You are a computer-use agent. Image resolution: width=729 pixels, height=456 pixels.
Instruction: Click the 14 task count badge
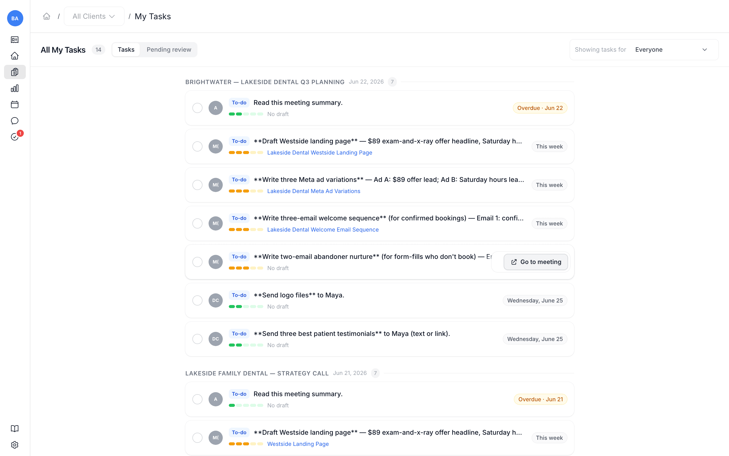[x=98, y=50]
